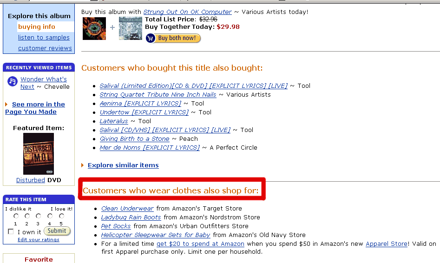Select rating 1 radio button
440x263 pixels.
(16, 216)
